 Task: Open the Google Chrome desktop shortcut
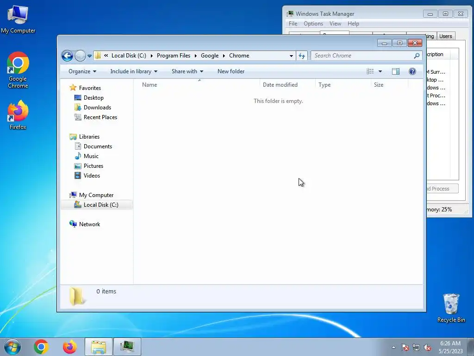(18, 70)
